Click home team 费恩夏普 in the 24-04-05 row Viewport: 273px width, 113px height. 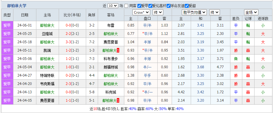(47, 100)
